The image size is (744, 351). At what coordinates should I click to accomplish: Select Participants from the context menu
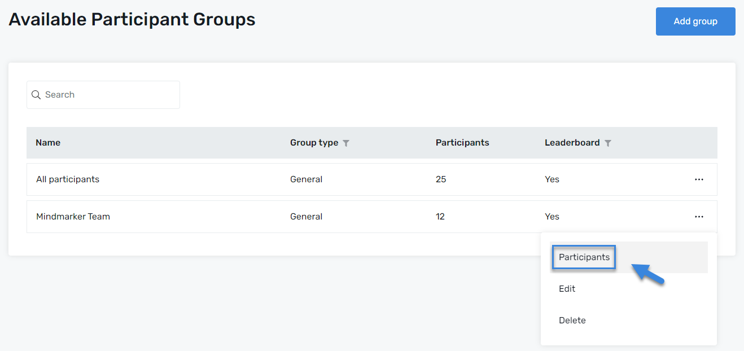tap(584, 257)
